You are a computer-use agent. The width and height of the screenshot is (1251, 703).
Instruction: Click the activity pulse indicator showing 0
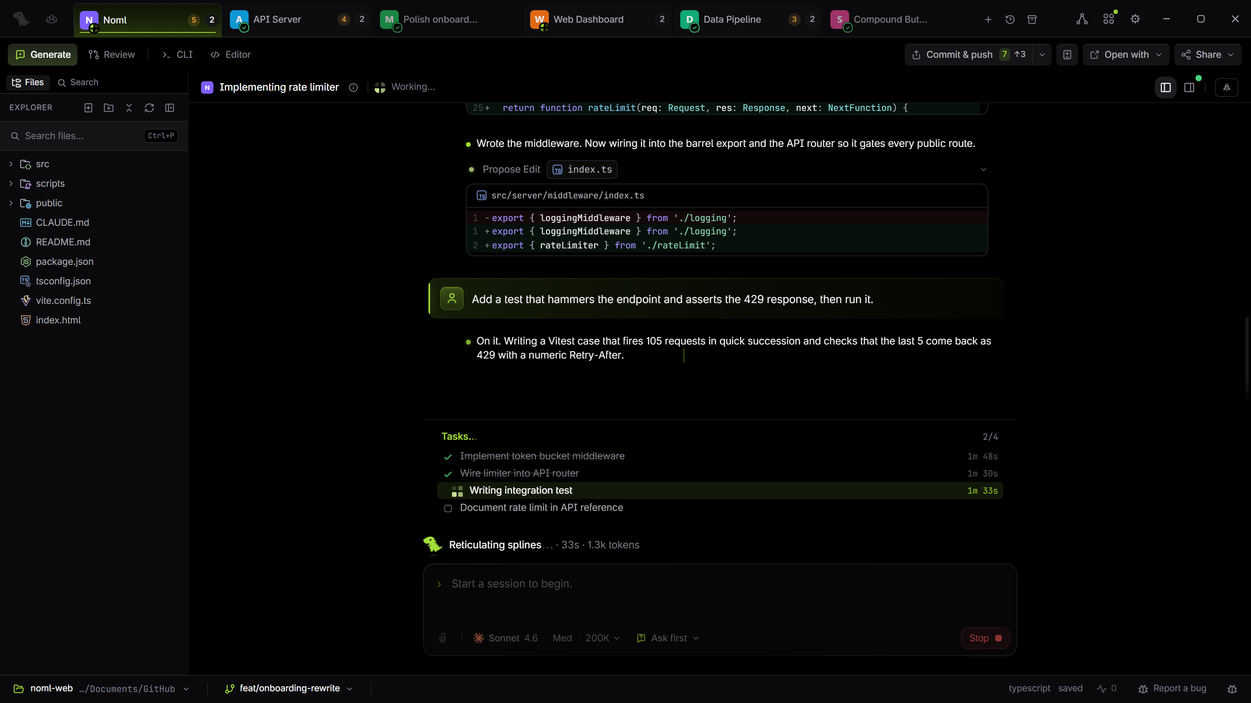point(1107,689)
